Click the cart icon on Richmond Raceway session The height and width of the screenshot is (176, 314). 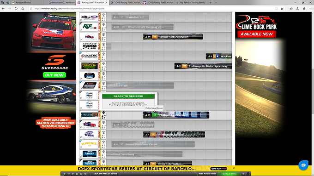[153, 135]
